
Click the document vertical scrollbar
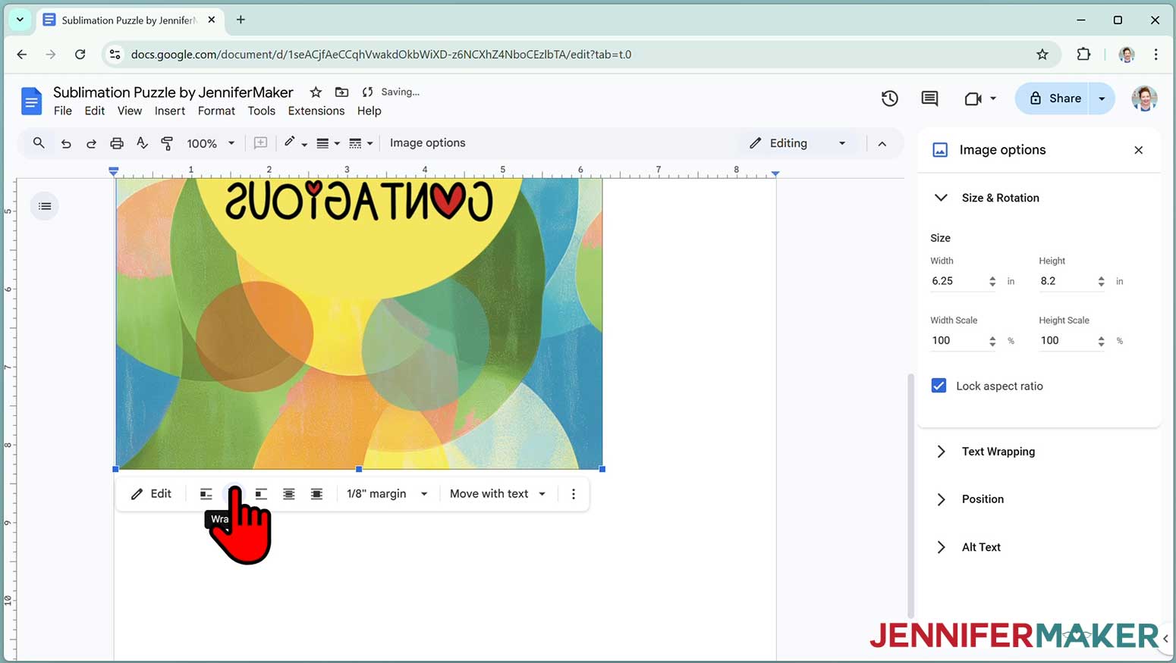(x=910, y=496)
